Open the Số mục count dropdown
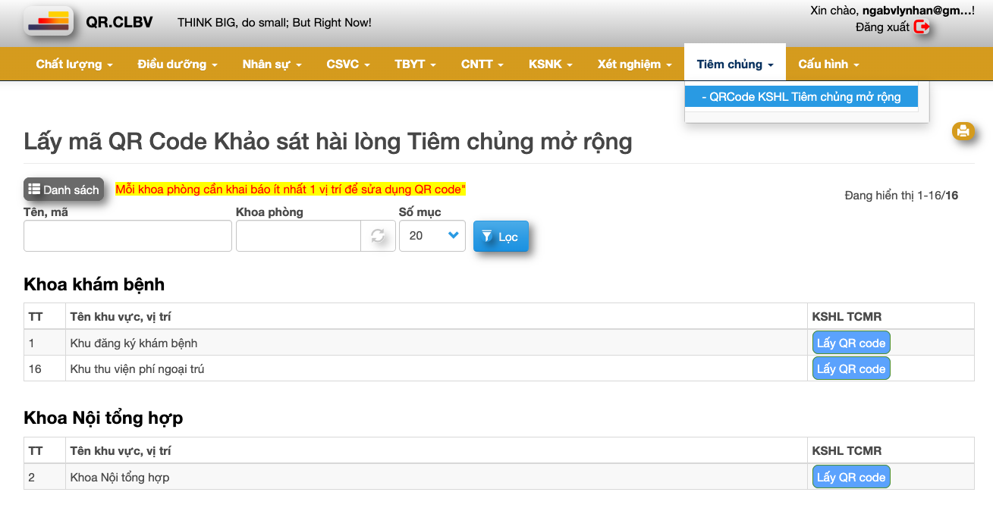The image size is (993, 511). (x=432, y=236)
